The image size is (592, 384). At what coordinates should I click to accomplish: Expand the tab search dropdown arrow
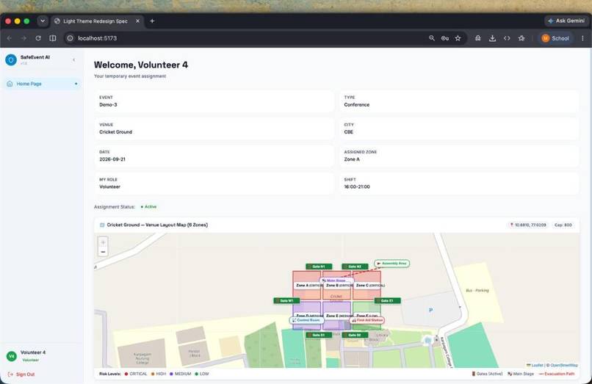coord(43,21)
